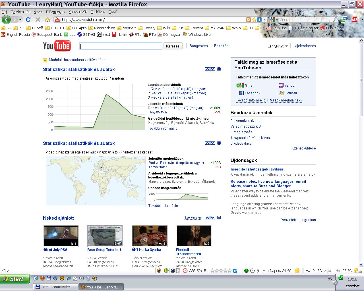Screen dimensions: 364x291
Task: Open the Face Setup Tutorial 1 thumbnail
Action: coord(105,236)
